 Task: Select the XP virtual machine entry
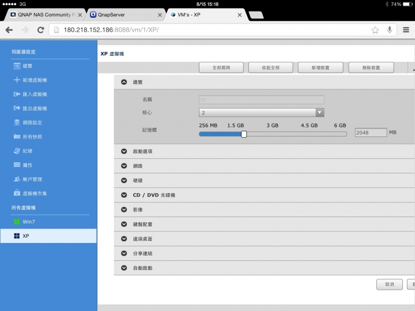pos(48,236)
